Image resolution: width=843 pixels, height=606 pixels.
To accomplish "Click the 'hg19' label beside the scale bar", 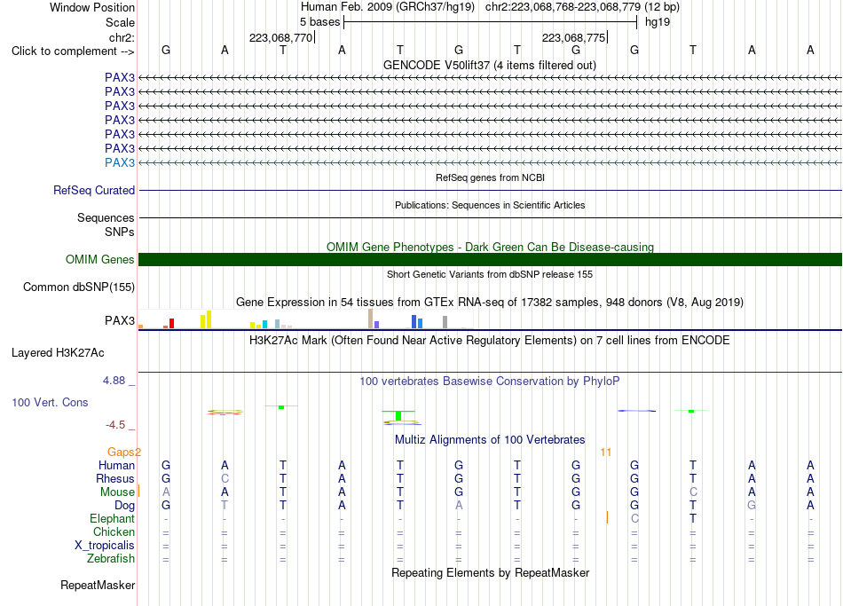I will pyautogui.click(x=658, y=22).
